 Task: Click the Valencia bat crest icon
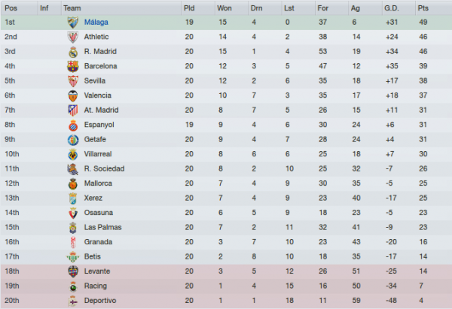(x=72, y=95)
